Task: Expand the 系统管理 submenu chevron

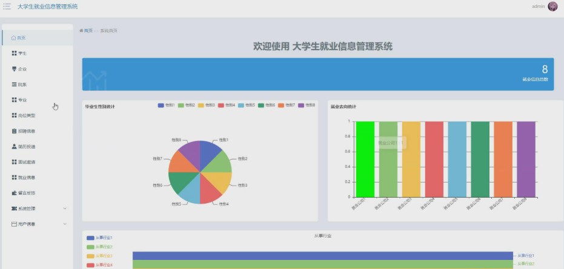Action: (65, 209)
